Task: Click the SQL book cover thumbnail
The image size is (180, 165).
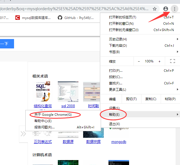Action: pos(43,92)
